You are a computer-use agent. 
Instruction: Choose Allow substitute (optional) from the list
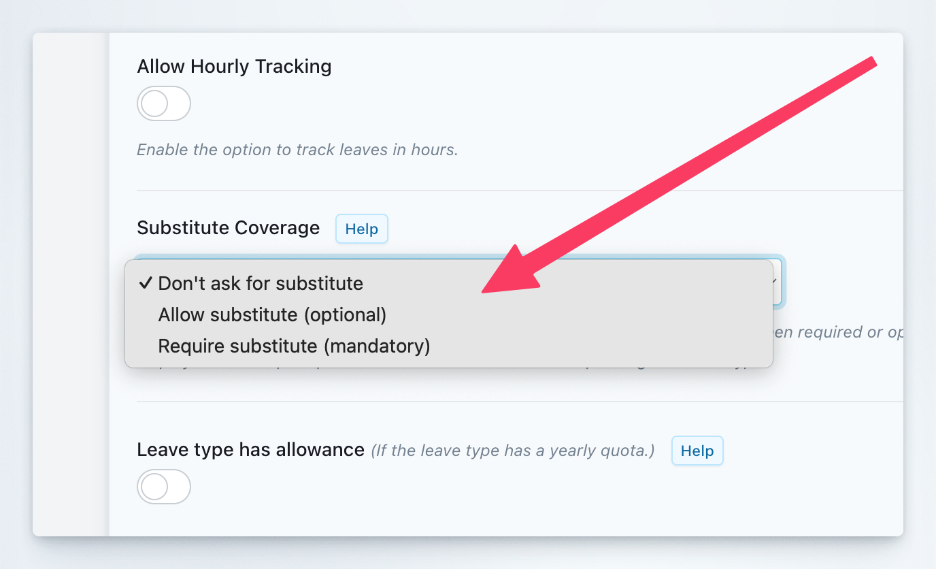[272, 314]
